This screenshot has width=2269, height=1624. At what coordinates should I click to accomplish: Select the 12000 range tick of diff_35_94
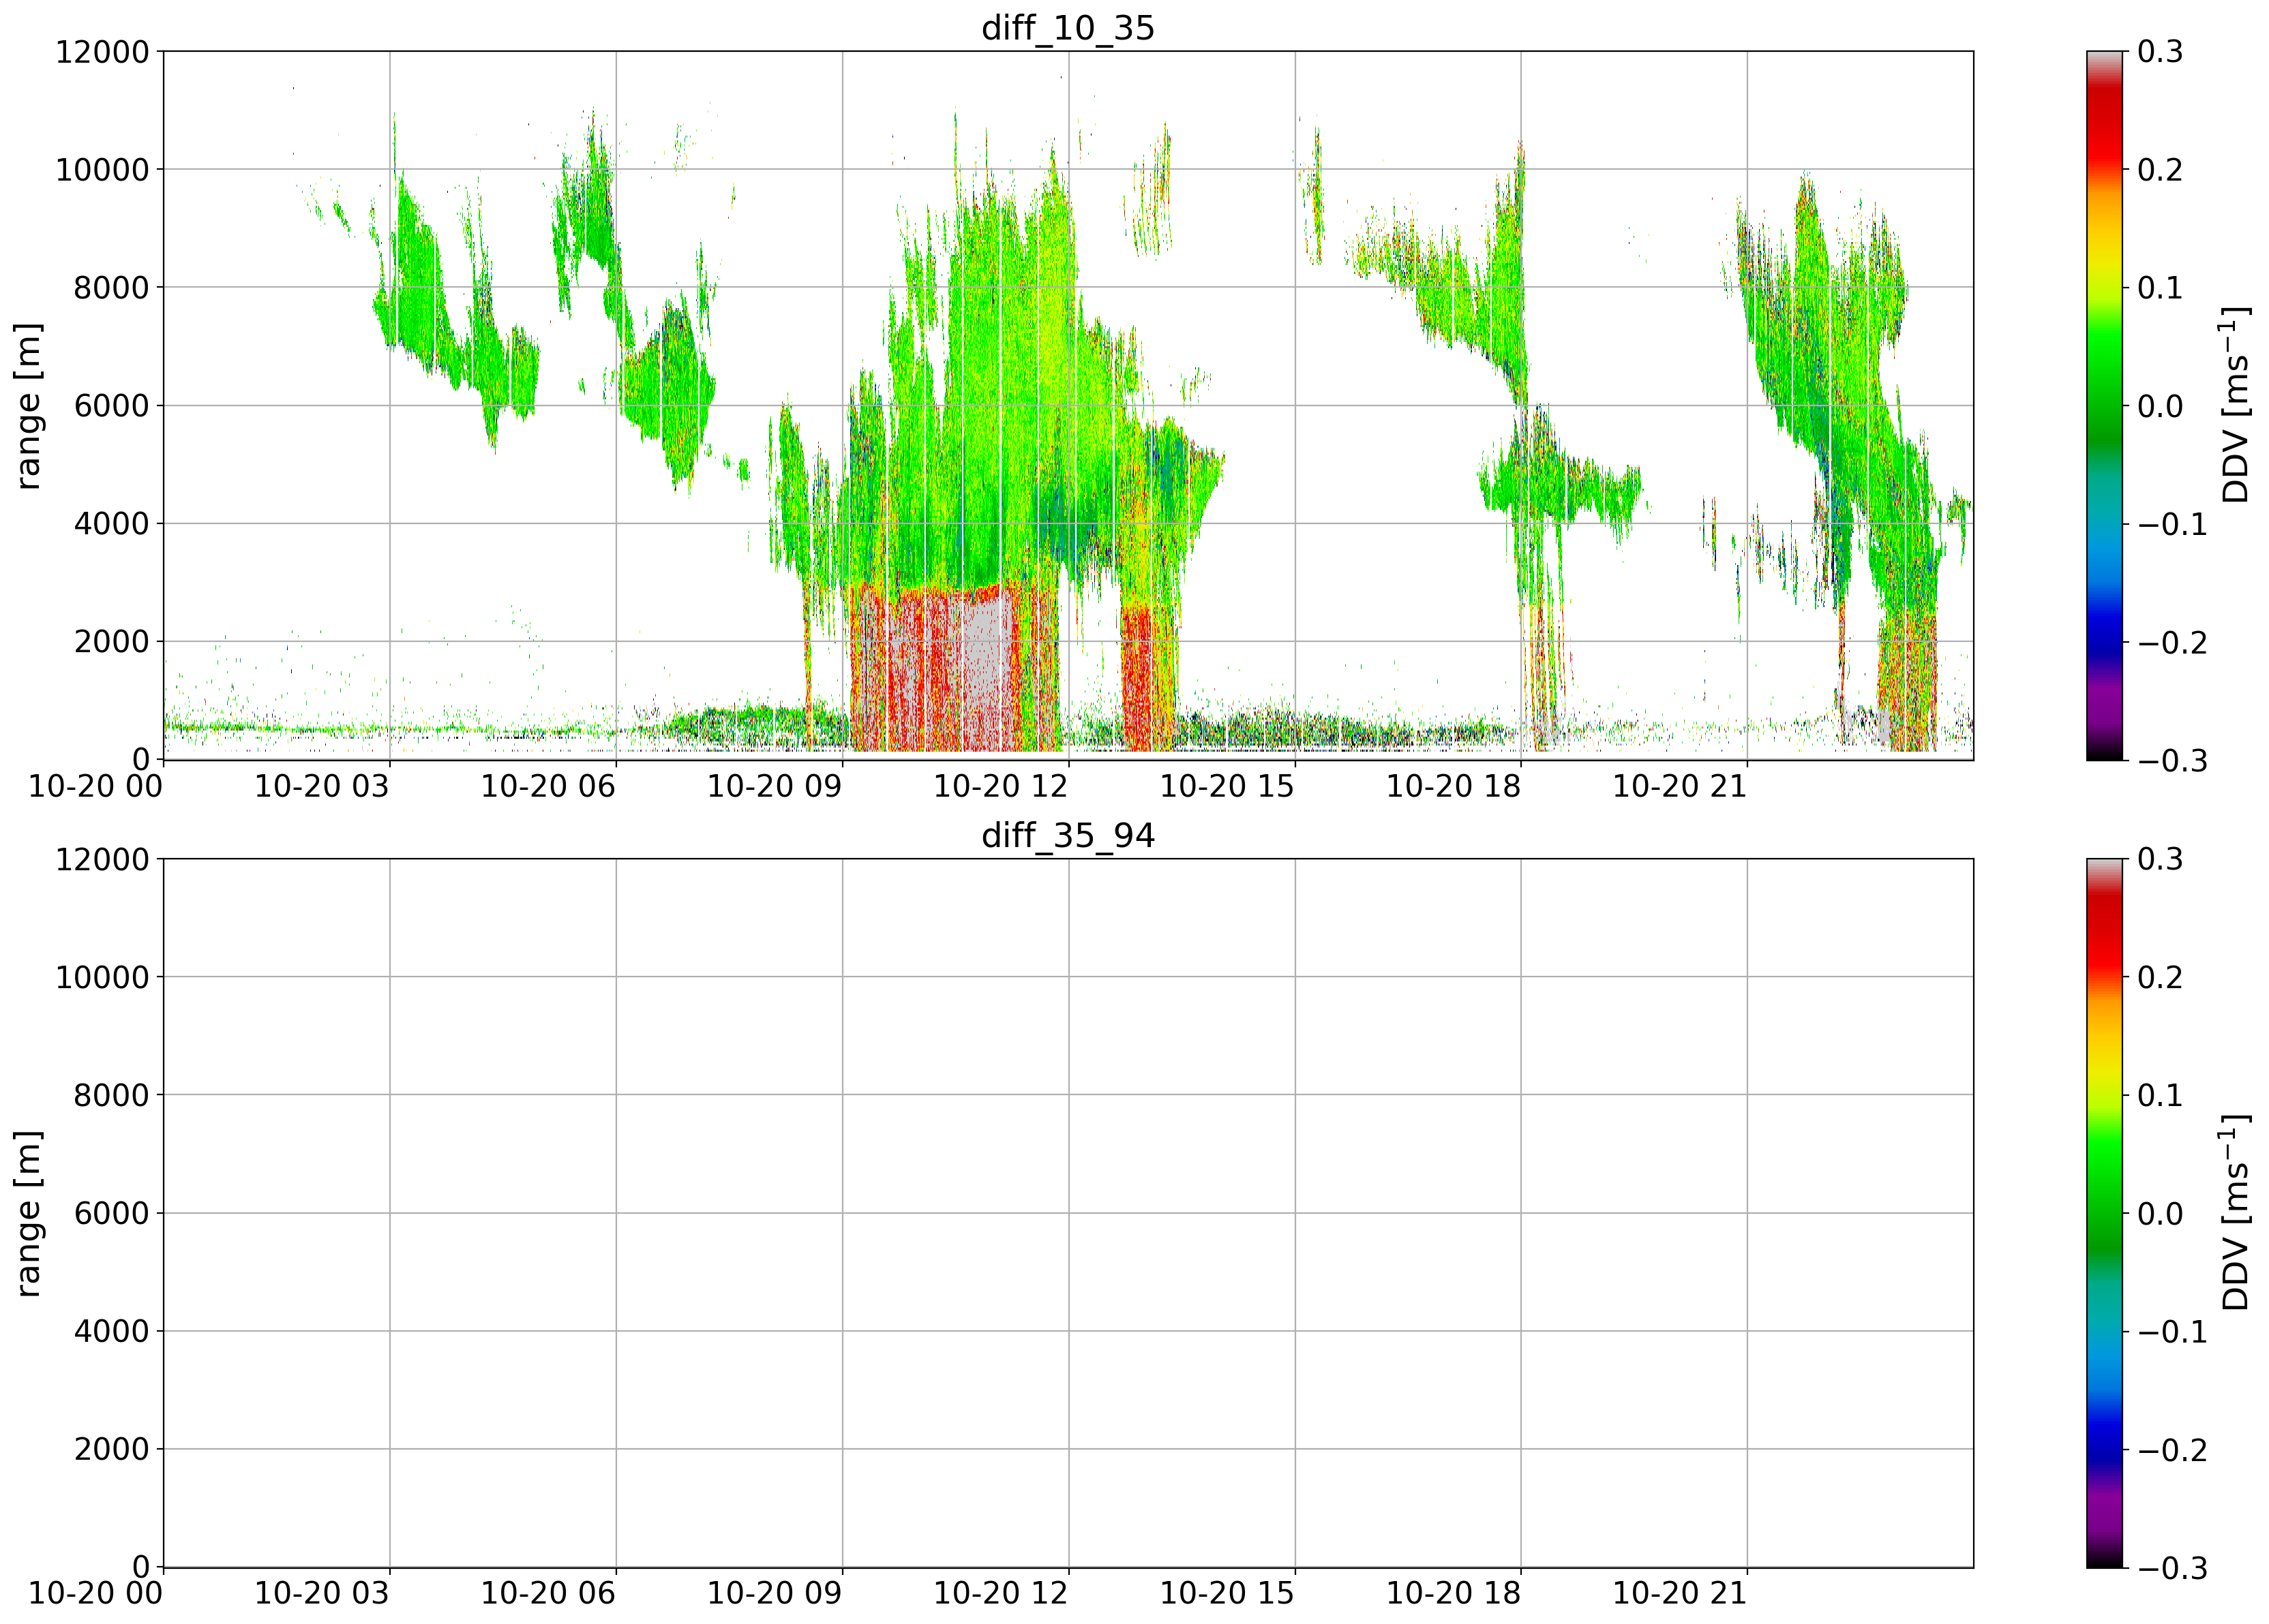pos(101,860)
